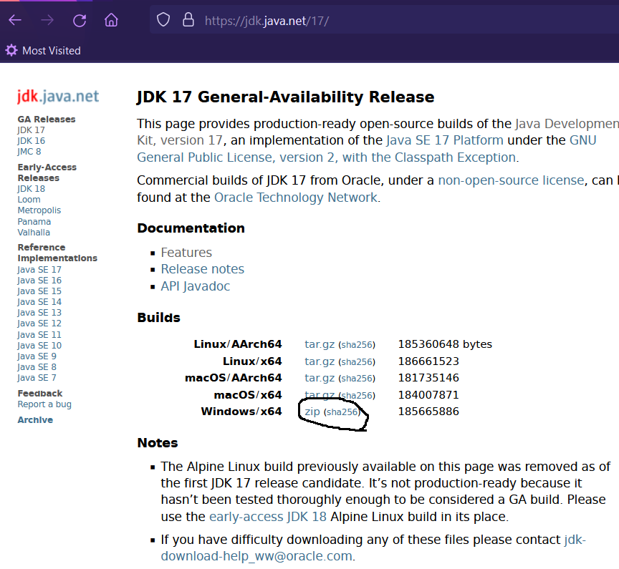Open the Panama early-access link

click(34, 222)
